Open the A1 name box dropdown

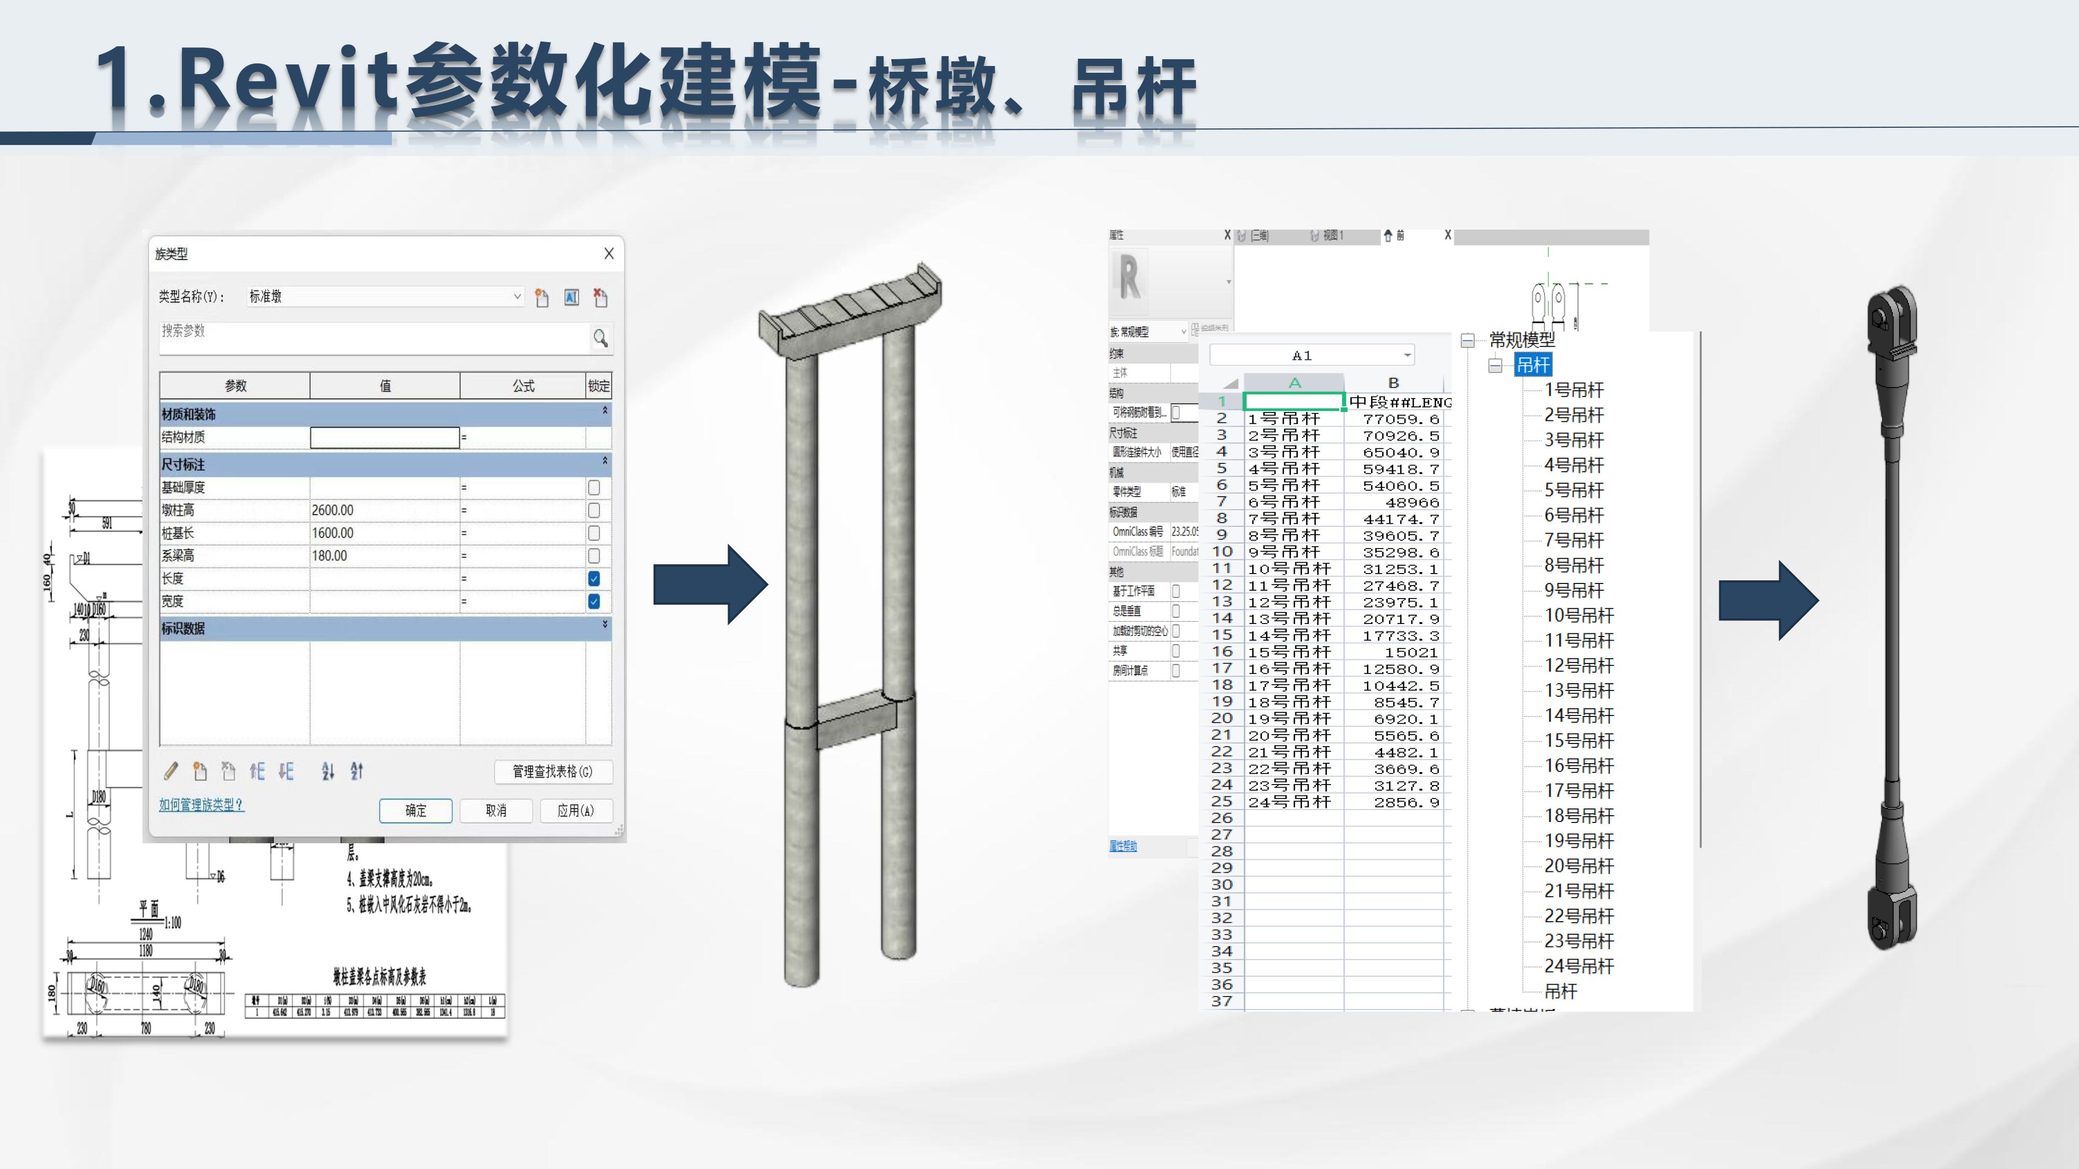[x=1407, y=355]
